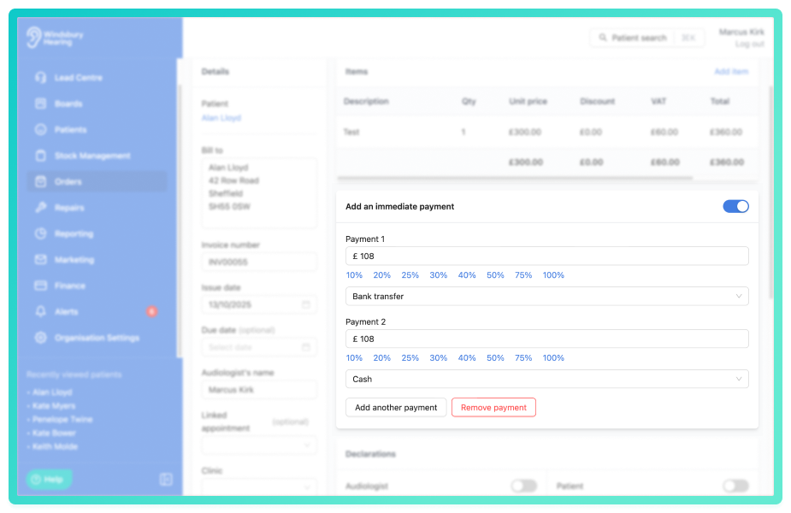The height and width of the screenshot is (513, 791).
Task: Click the Invoice number field
Action: point(259,262)
